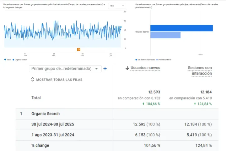Toggle Organic Search series in chart legend
Image resolution: width=226 pixels, height=151 pixels.
pos(20,60)
